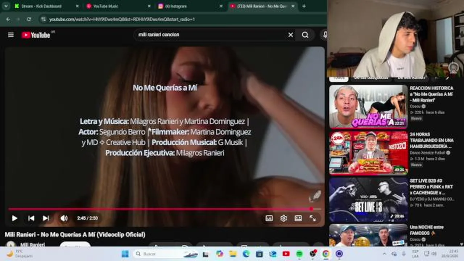The width and height of the screenshot is (464, 261).
Task: Open the video player settings gear
Action: tap(283, 218)
